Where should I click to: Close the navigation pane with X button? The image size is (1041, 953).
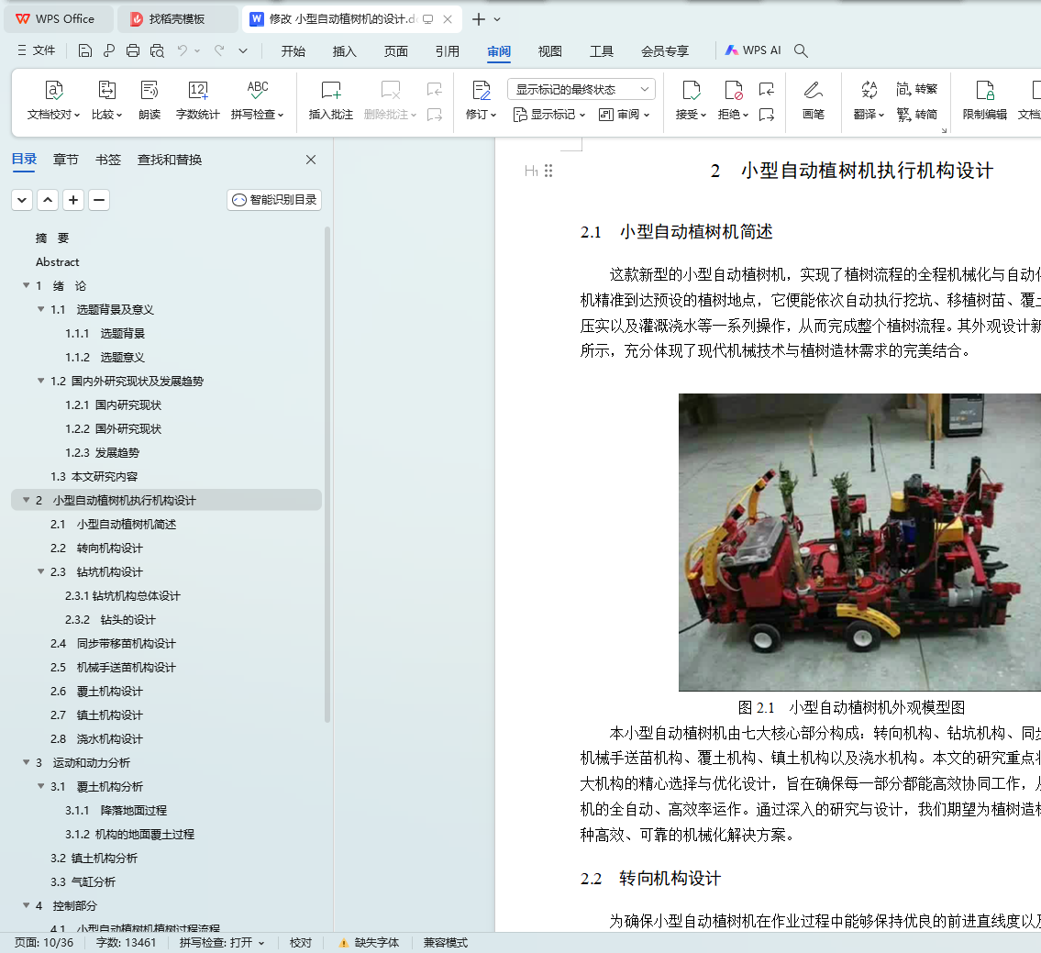[311, 160]
